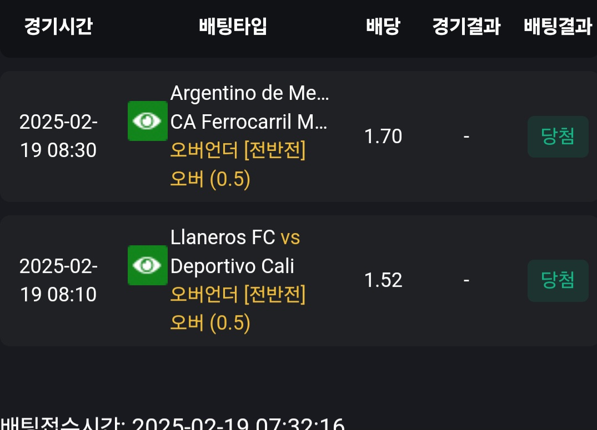Click the 배당 column header
Image resolution: width=597 pixels, height=430 pixels.
[x=383, y=26]
